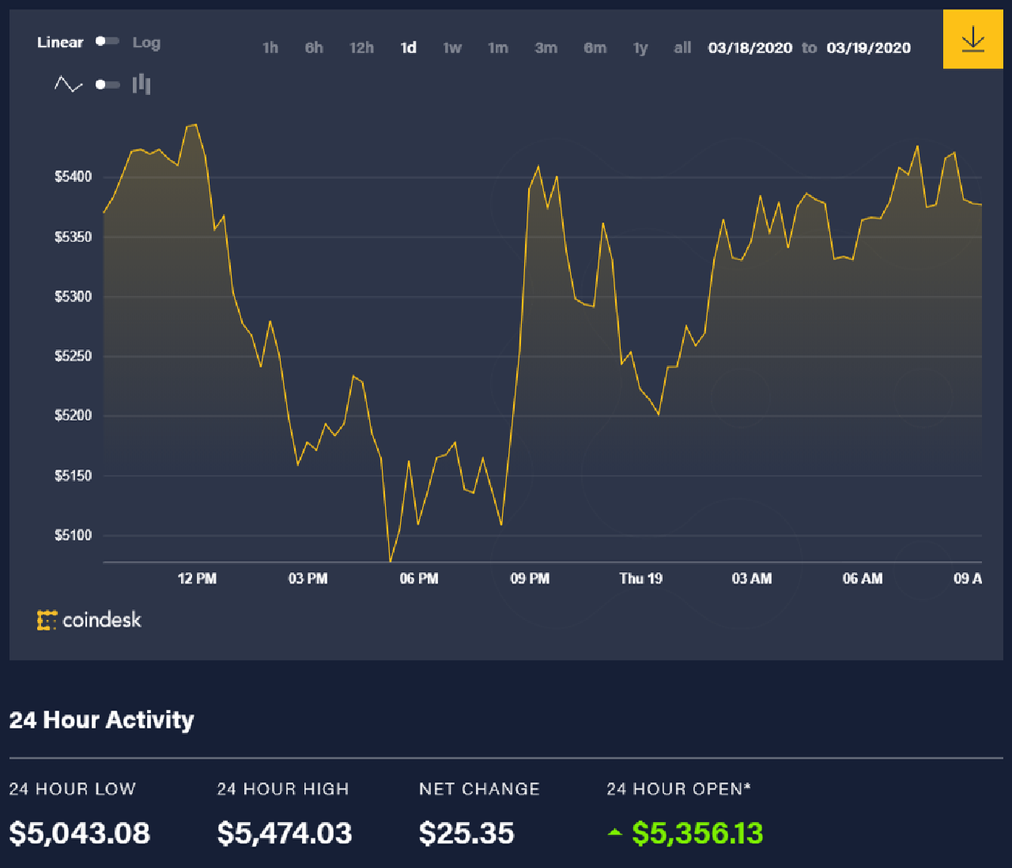Click the $5350 axis label

click(73, 237)
